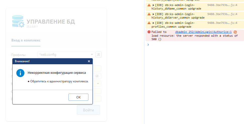
Task: Open source link beside profiles_common message
Action: click(222, 23)
